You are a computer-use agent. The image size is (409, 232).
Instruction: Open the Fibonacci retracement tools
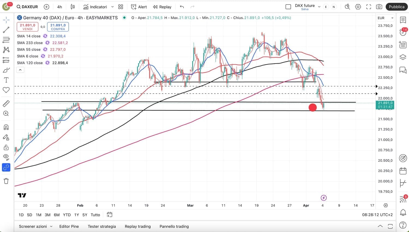coord(6,40)
